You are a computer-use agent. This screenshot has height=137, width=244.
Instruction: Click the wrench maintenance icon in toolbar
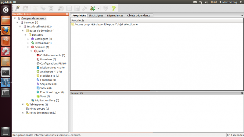[85, 8]
